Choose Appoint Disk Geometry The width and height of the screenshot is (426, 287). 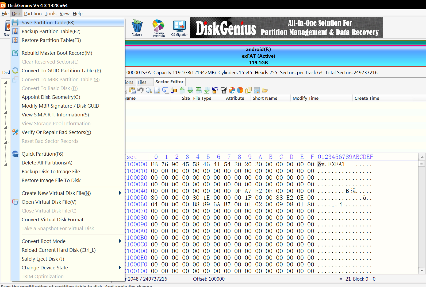pyautogui.click(x=68, y=97)
